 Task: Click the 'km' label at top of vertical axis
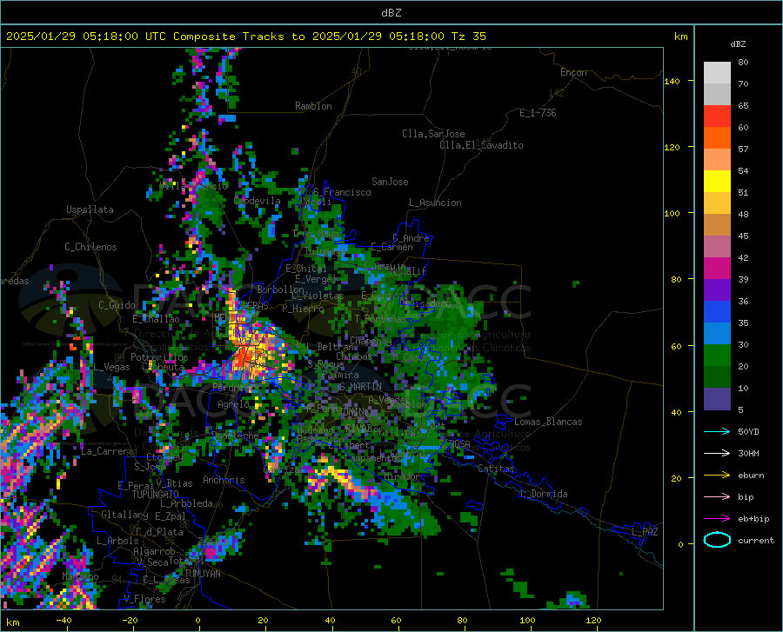(680, 37)
